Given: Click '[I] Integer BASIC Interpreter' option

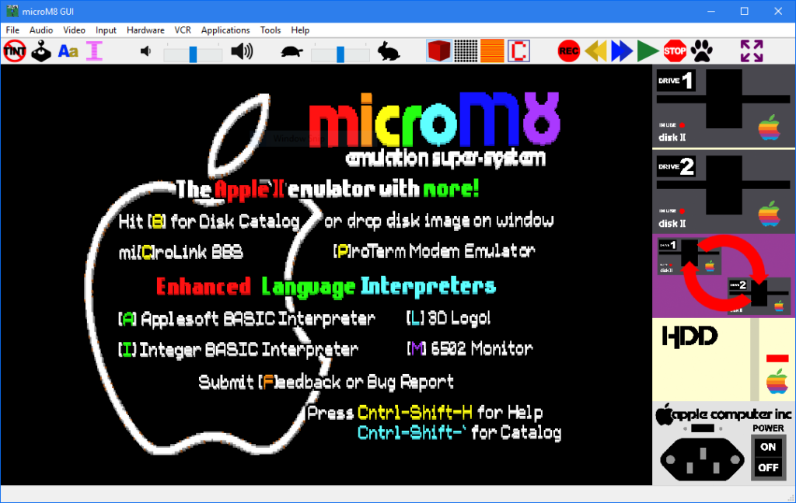Looking at the screenshot, I should click(x=238, y=350).
